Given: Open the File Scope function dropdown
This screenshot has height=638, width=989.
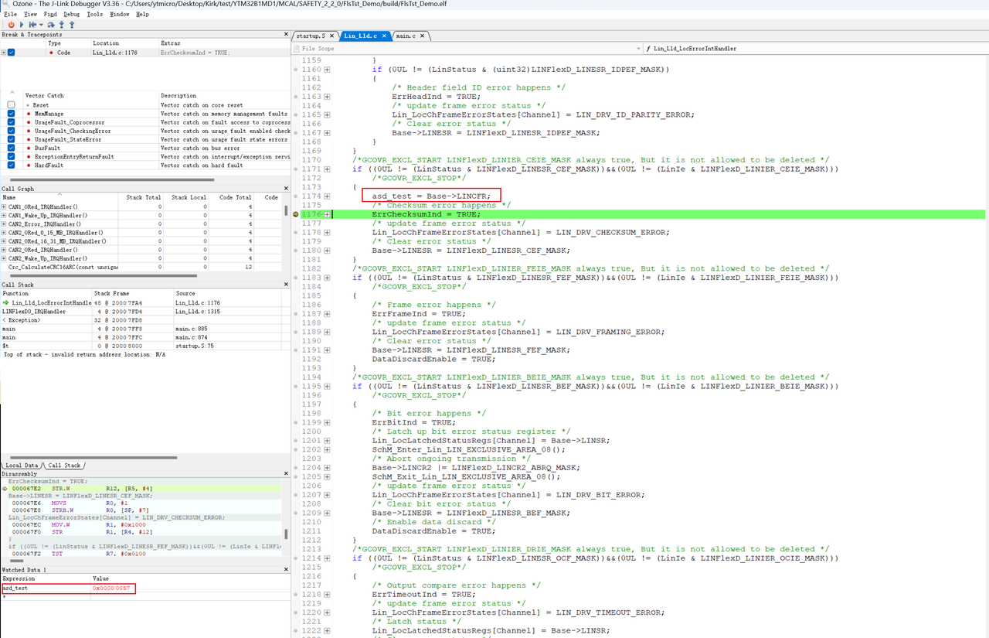Looking at the screenshot, I should (638, 49).
